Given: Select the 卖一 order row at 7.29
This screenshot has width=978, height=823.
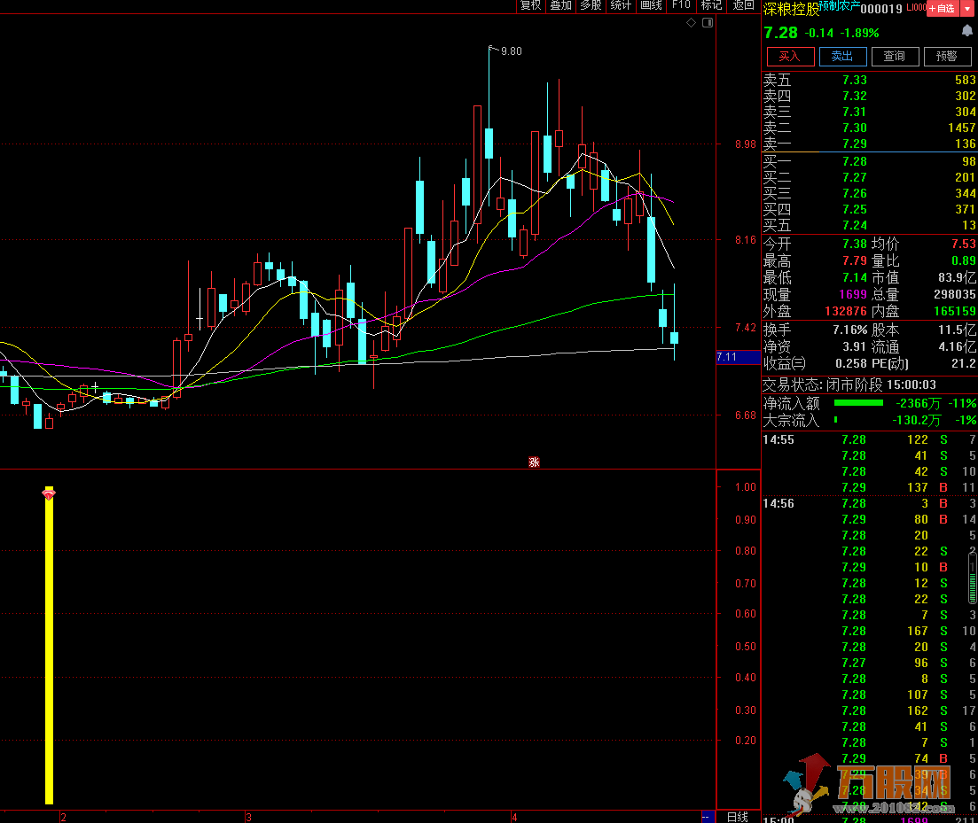Looking at the screenshot, I should [x=870, y=144].
